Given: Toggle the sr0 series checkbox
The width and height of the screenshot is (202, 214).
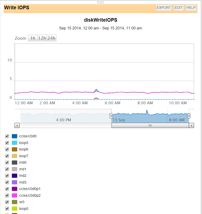Looking at the screenshot, I should coord(7,202).
